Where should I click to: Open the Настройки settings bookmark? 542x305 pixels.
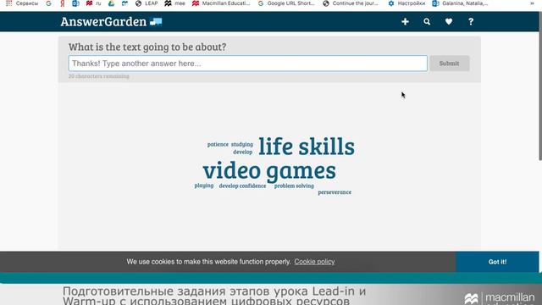(406, 3)
